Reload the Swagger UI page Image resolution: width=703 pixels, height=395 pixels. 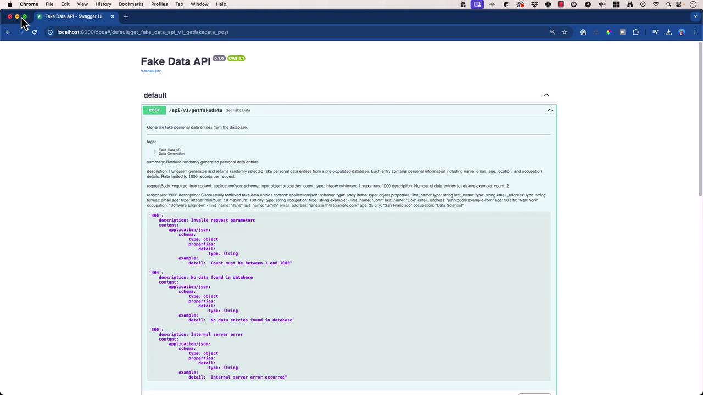pos(34,32)
